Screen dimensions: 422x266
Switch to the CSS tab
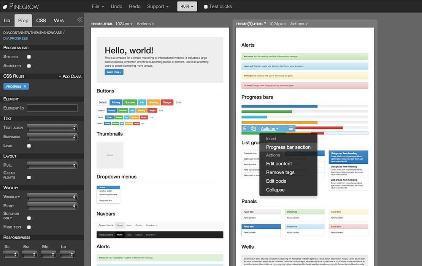tap(41, 20)
